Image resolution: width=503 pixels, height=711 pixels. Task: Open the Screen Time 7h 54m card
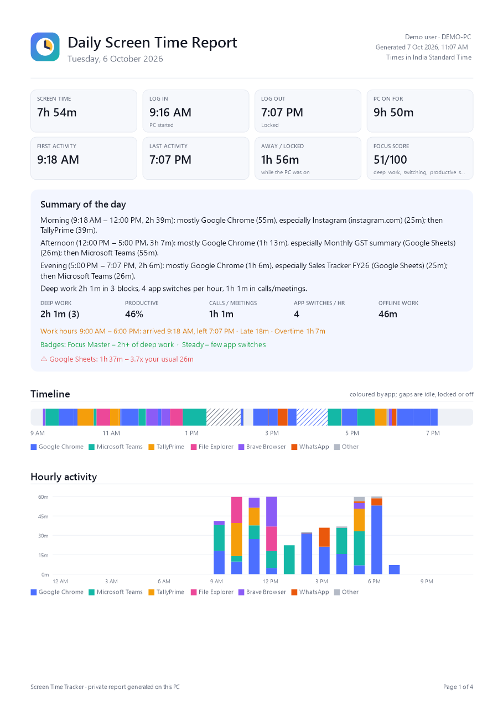pos(84,111)
